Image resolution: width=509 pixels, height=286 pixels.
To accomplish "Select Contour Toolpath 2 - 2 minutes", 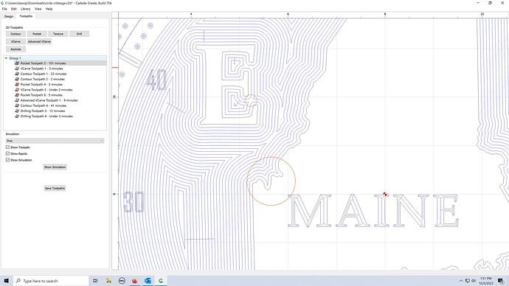I will point(43,79).
